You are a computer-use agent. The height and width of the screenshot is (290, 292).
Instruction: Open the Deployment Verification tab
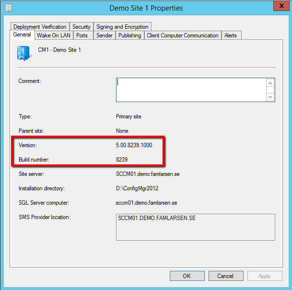[40, 27]
